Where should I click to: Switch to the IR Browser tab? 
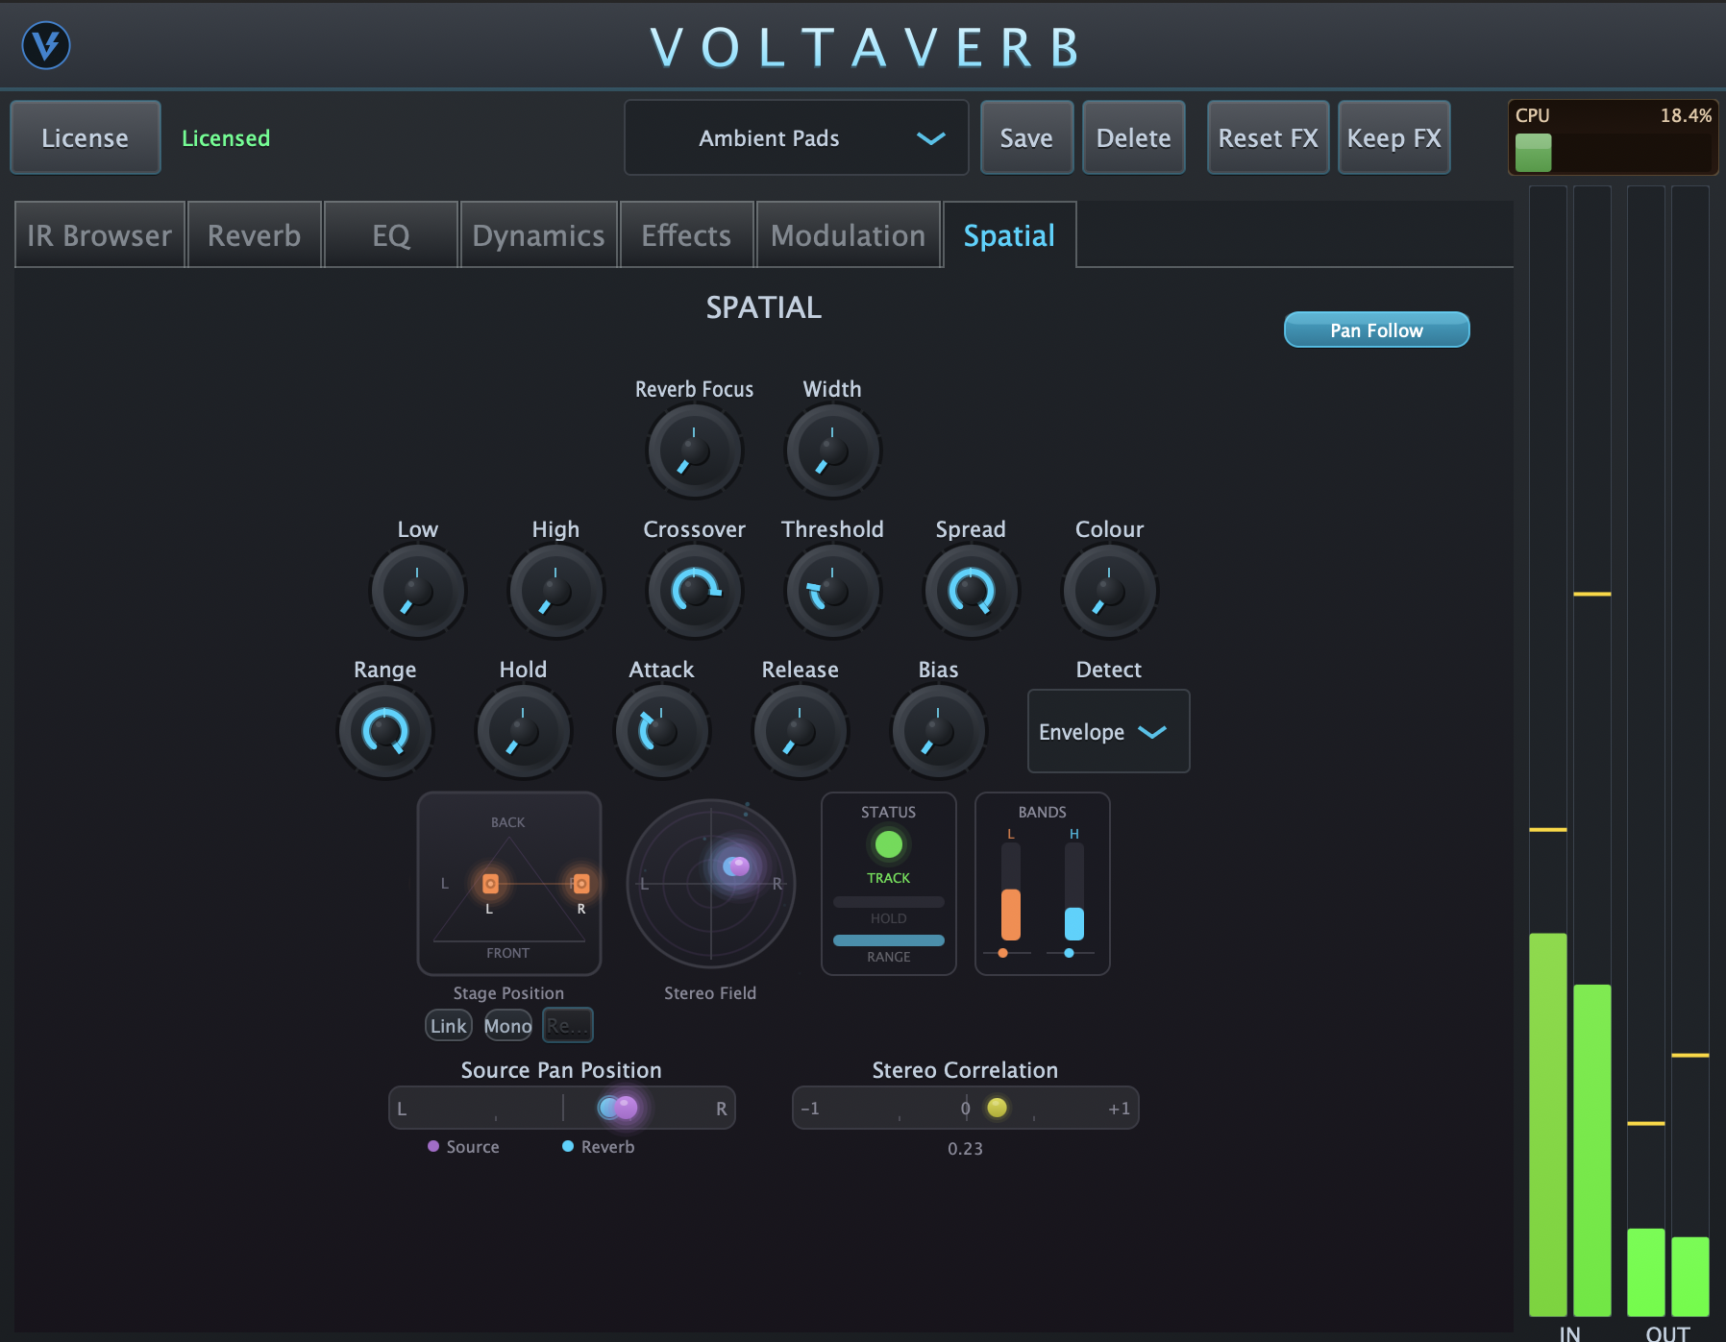click(99, 235)
